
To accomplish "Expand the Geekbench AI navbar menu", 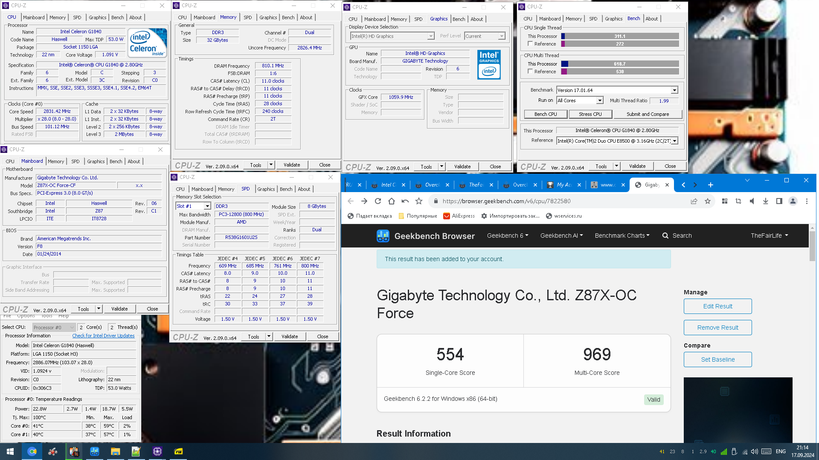I will tap(561, 236).
